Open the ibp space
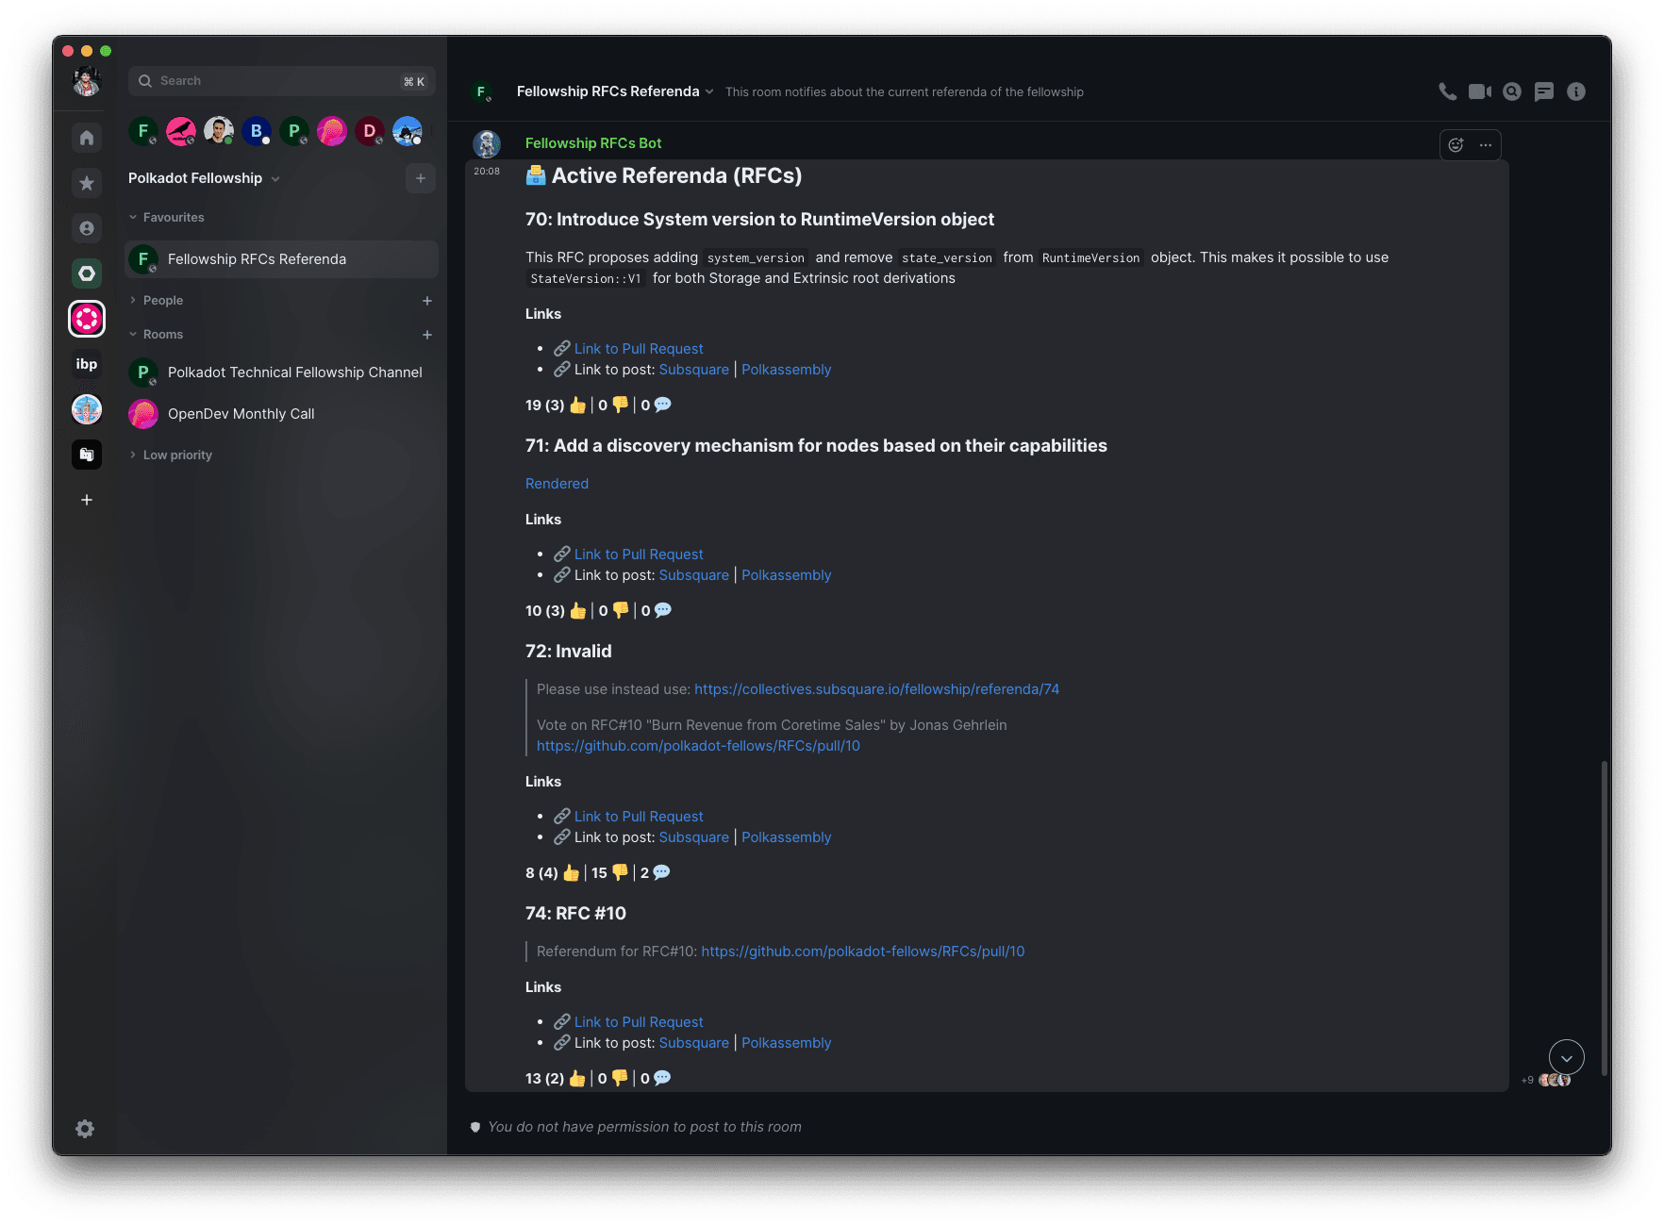This screenshot has height=1225, width=1664. pyautogui.click(x=87, y=364)
